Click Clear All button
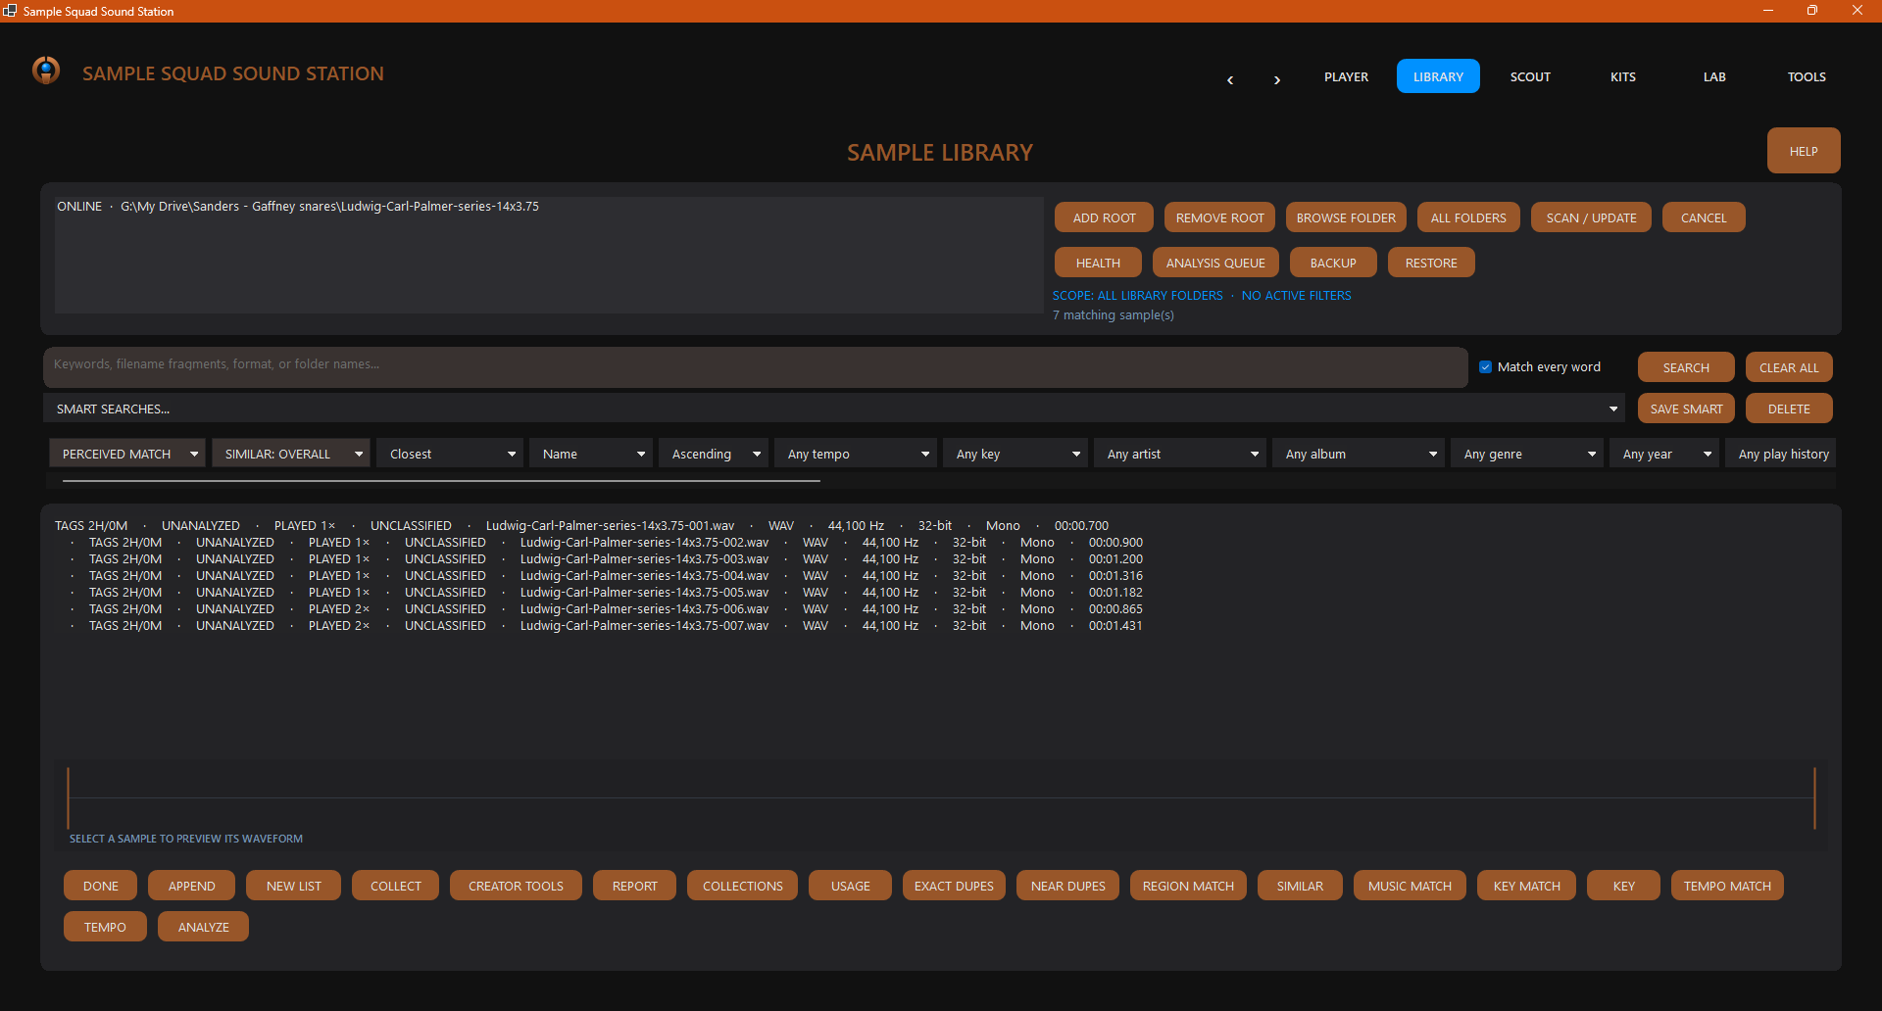Image resolution: width=1882 pixels, height=1011 pixels. click(1789, 367)
